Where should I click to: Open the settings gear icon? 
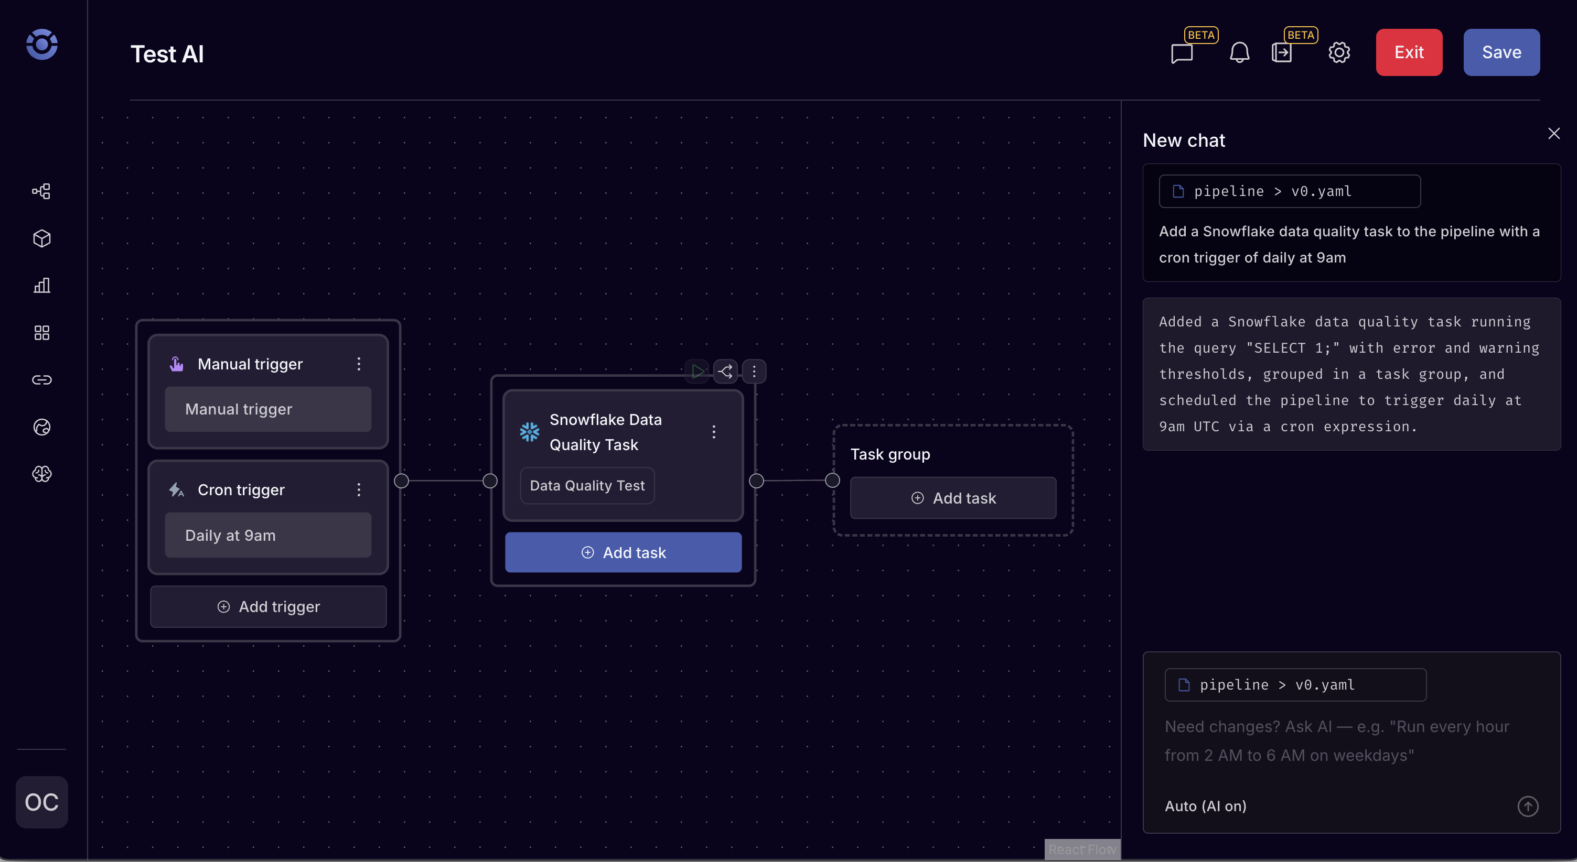[x=1339, y=52]
